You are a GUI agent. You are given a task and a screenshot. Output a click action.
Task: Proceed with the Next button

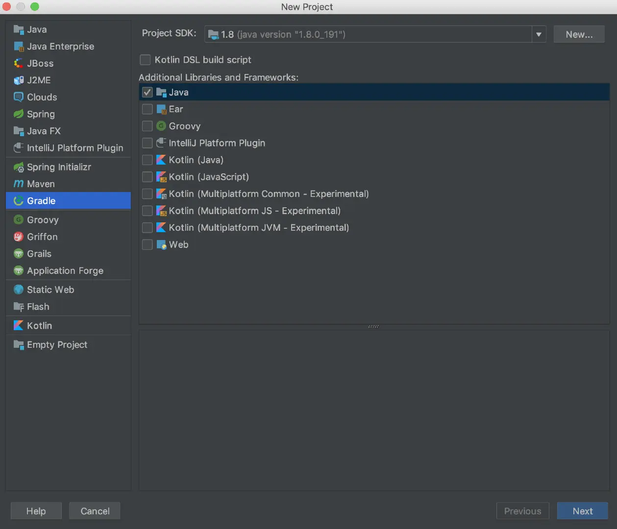582,511
